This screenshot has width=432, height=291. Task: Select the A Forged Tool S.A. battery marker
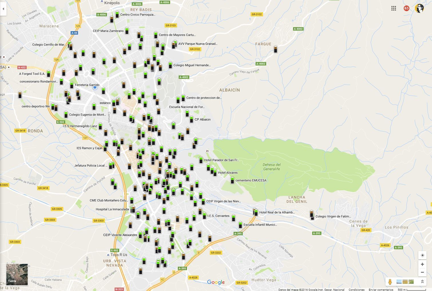click(x=49, y=74)
